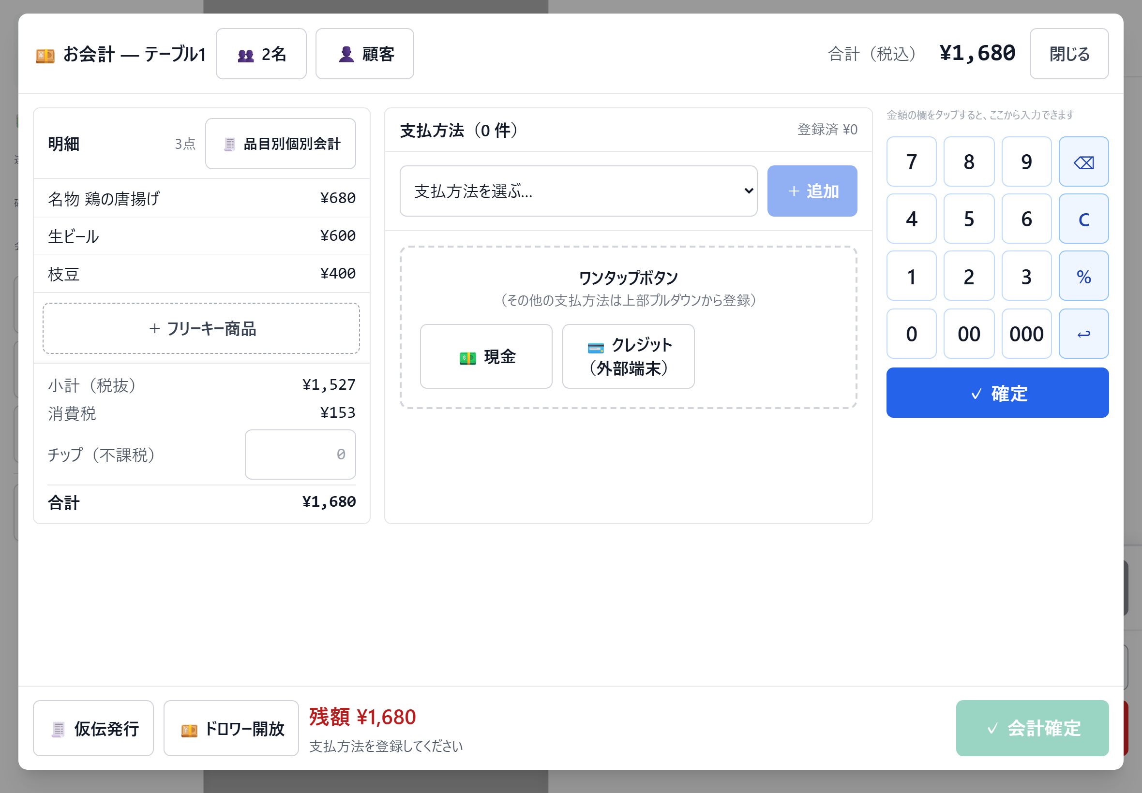
Task: Click the return arrow keypad key
Action: click(x=1083, y=334)
